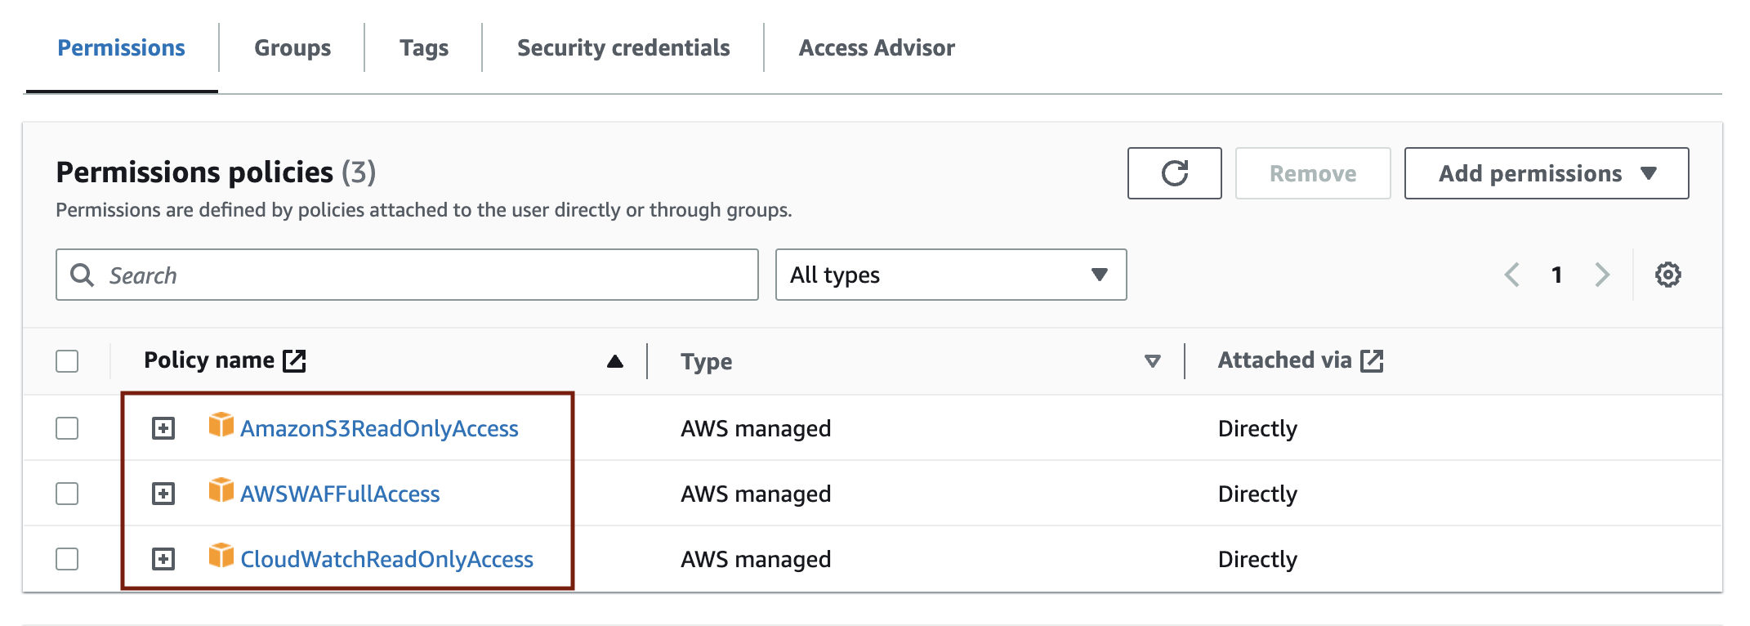Viewport: 1750px width, 626px height.
Task: Open external link icon beside Attached via
Action: click(x=1372, y=360)
